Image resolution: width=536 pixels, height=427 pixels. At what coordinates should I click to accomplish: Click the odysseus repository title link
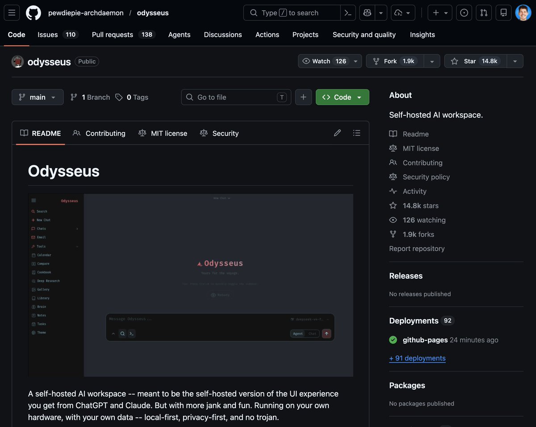pos(49,62)
